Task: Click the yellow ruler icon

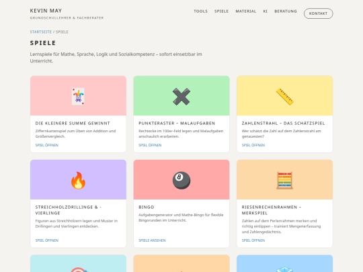Action: (x=284, y=97)
